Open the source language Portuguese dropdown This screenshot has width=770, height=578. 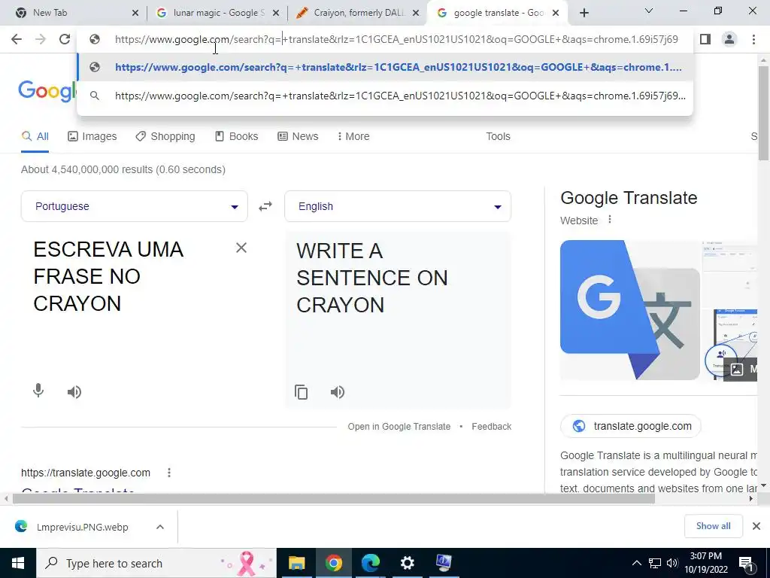[x=134, y=206]
